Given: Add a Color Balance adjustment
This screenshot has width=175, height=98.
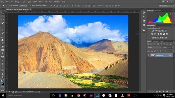Looking at the screenshot, I should pyautogui.click(x=155, y=34).
